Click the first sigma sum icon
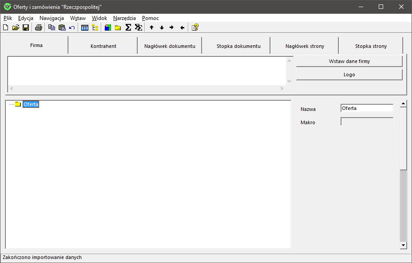 coord(128,27)
